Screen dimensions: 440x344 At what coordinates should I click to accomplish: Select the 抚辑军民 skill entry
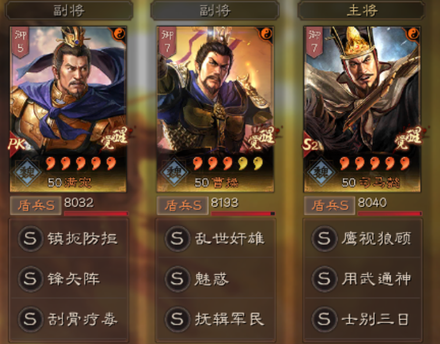click(215, 320)
